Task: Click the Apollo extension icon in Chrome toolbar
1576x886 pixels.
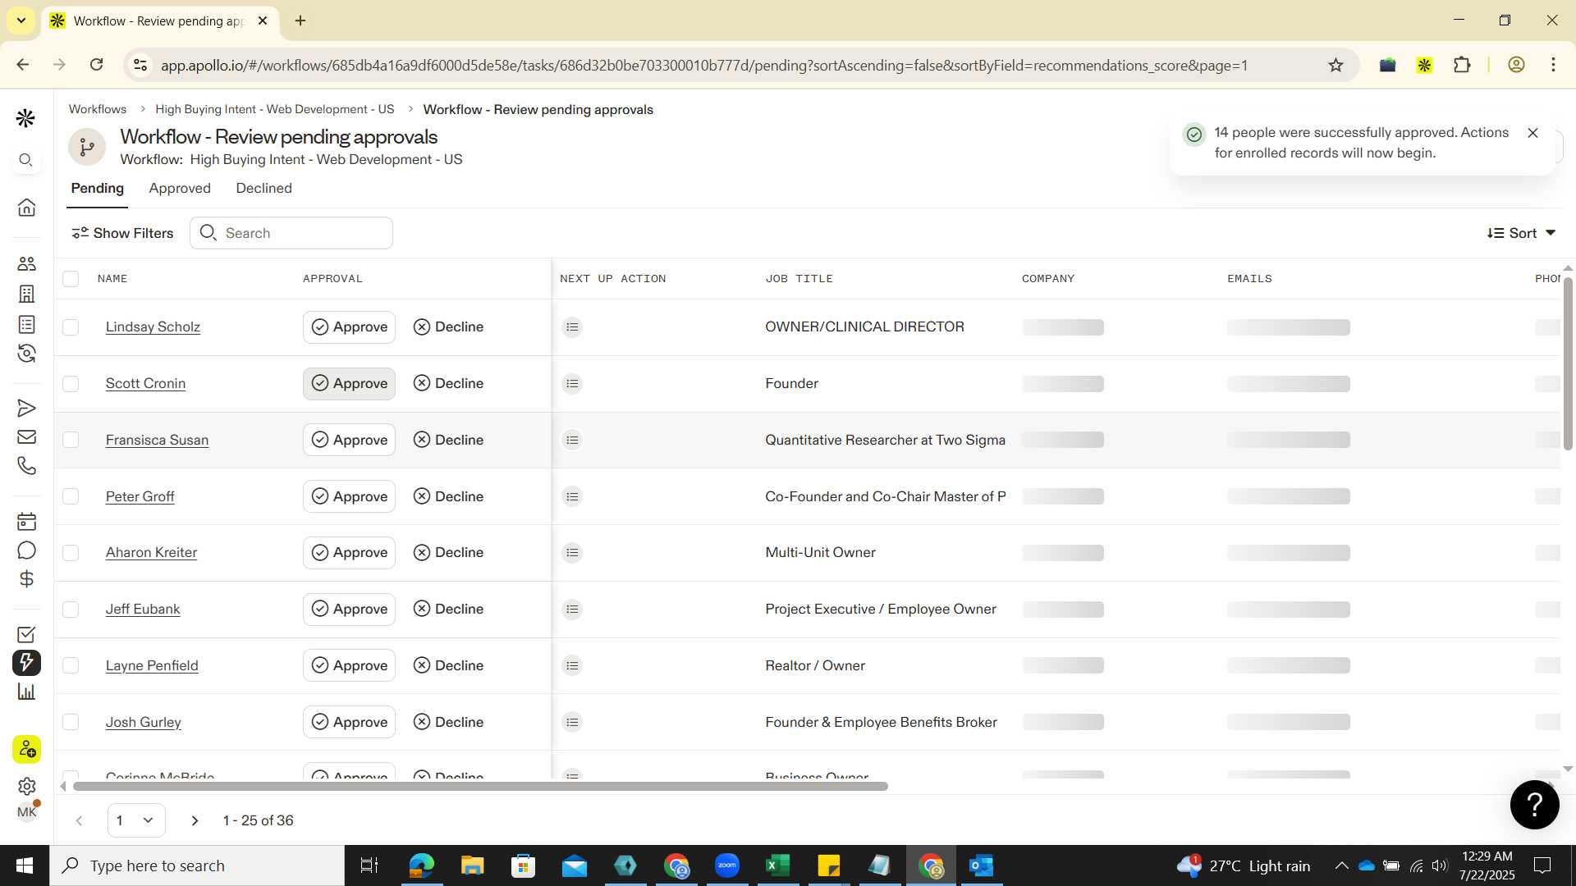Action: coord(1424,65)
